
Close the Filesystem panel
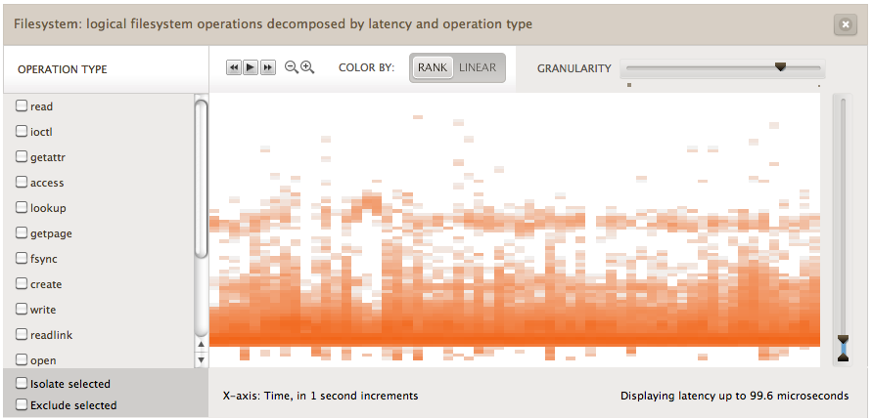[846, 25]
